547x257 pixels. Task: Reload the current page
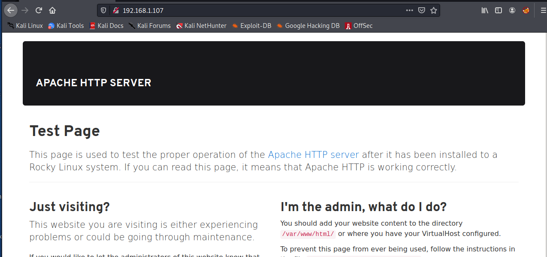[x=39, y=10]
